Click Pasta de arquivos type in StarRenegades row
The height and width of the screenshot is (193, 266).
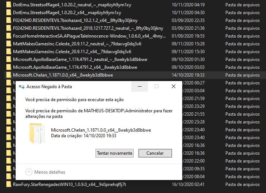pyautogui.click(x=243, y=184)
